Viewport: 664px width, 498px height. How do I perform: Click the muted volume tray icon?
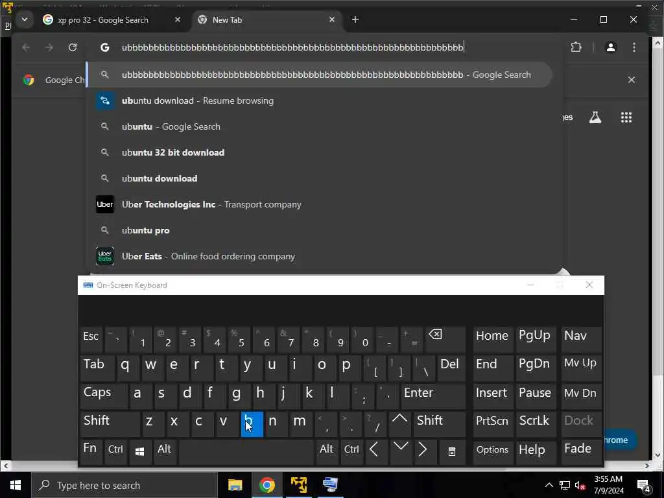pos(580,485)
